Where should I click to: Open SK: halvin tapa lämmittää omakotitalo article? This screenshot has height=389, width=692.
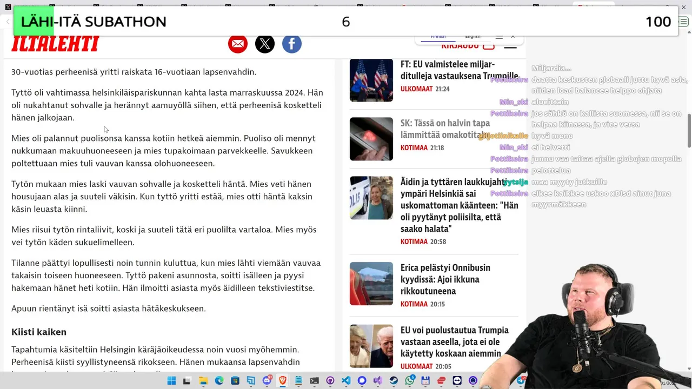click(445, 129)
